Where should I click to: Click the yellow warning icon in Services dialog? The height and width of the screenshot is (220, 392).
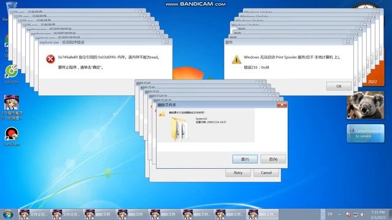(x=236, y=59)
